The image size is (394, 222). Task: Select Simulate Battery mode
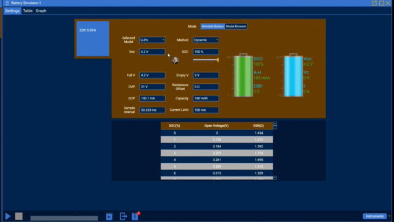click(212, 26)
